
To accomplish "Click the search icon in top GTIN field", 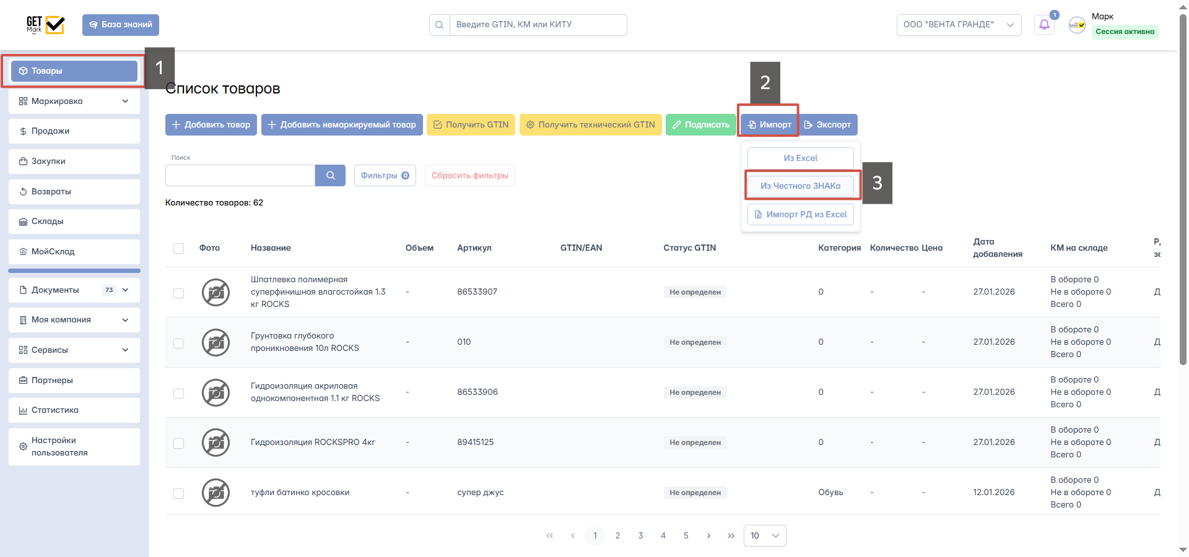I will point(440,25).
